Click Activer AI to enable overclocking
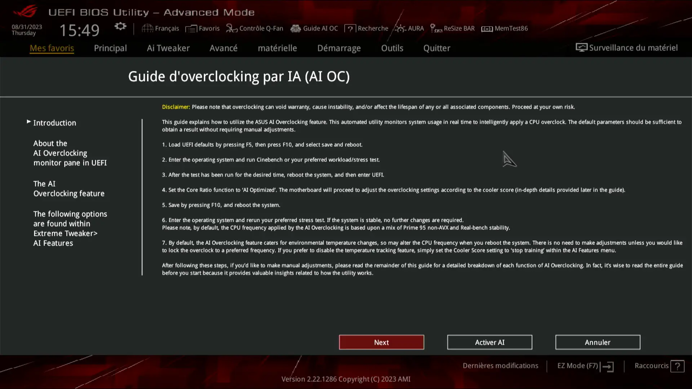This screenshot has width=692, height=389. click(489, 342)
